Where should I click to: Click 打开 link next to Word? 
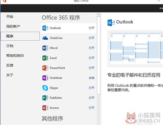click(92, 48)
